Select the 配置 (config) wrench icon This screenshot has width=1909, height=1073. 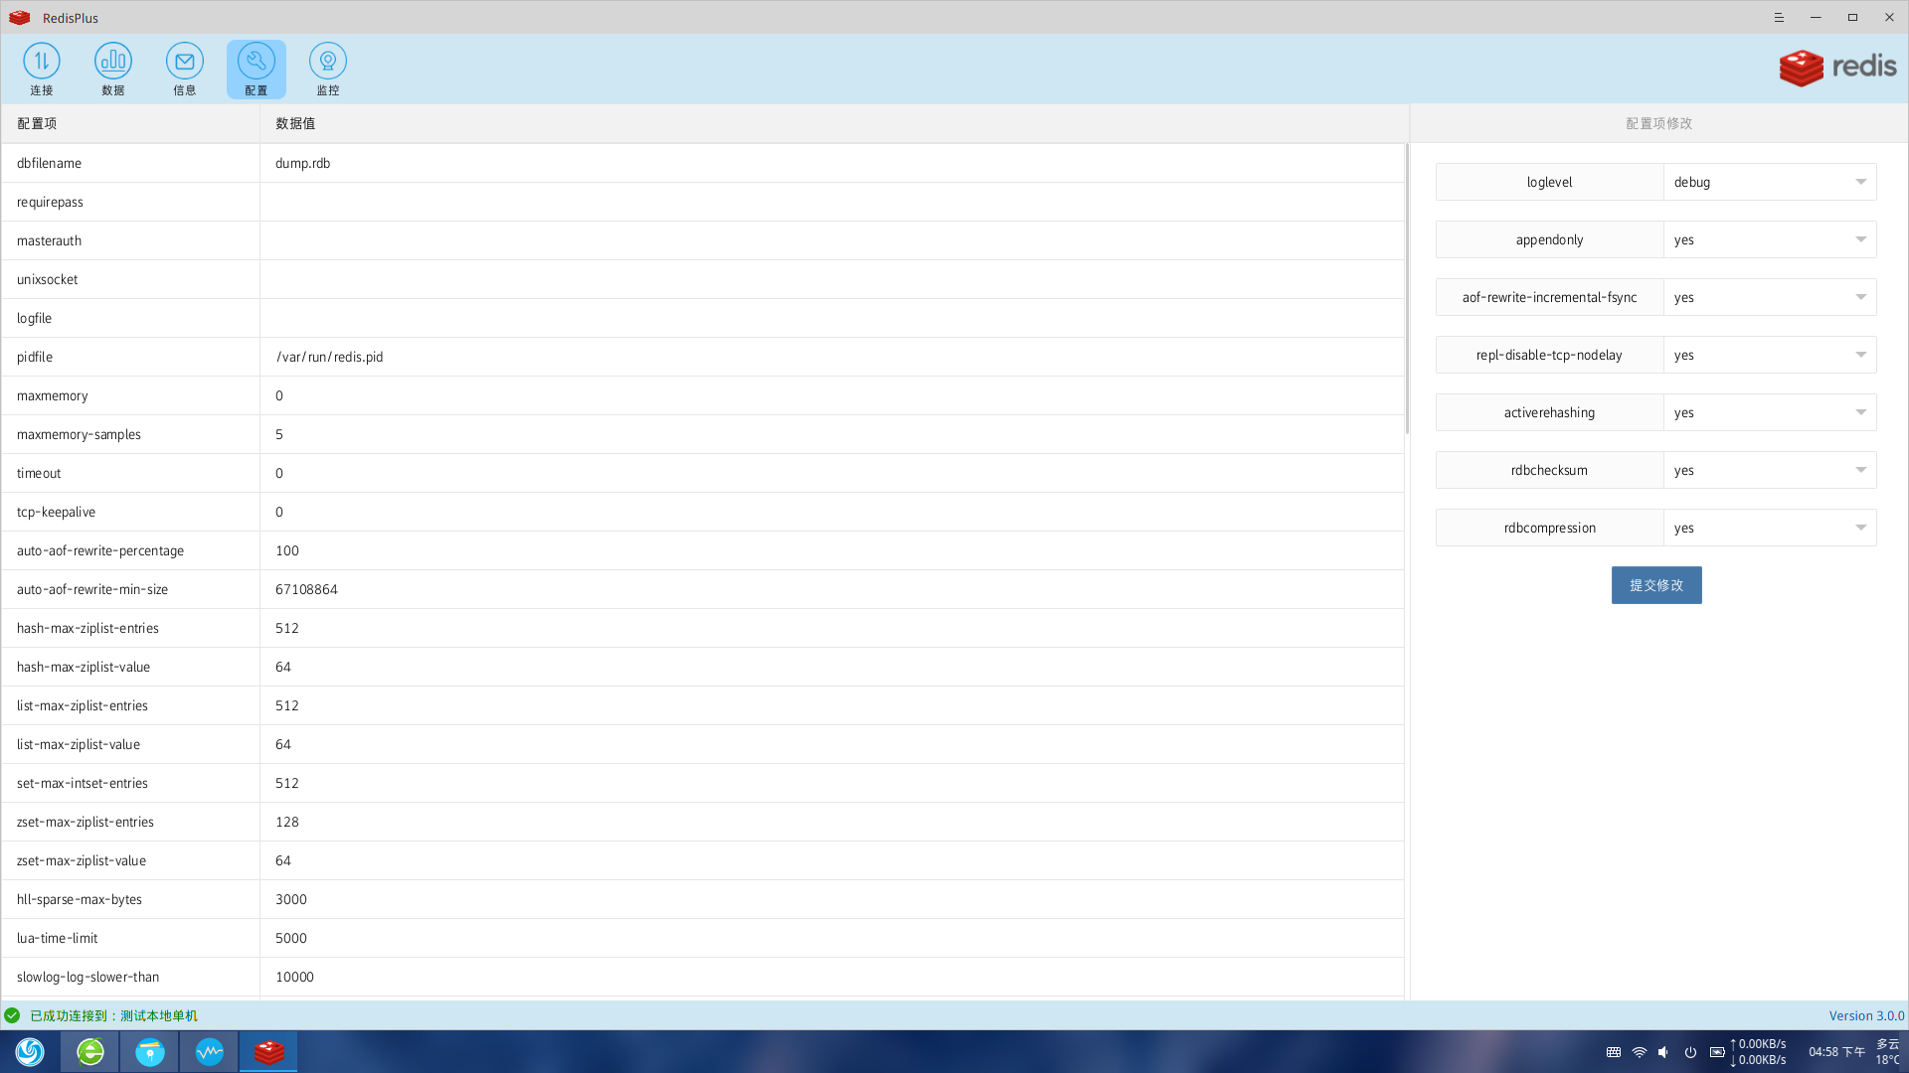(x=257, y=70)
